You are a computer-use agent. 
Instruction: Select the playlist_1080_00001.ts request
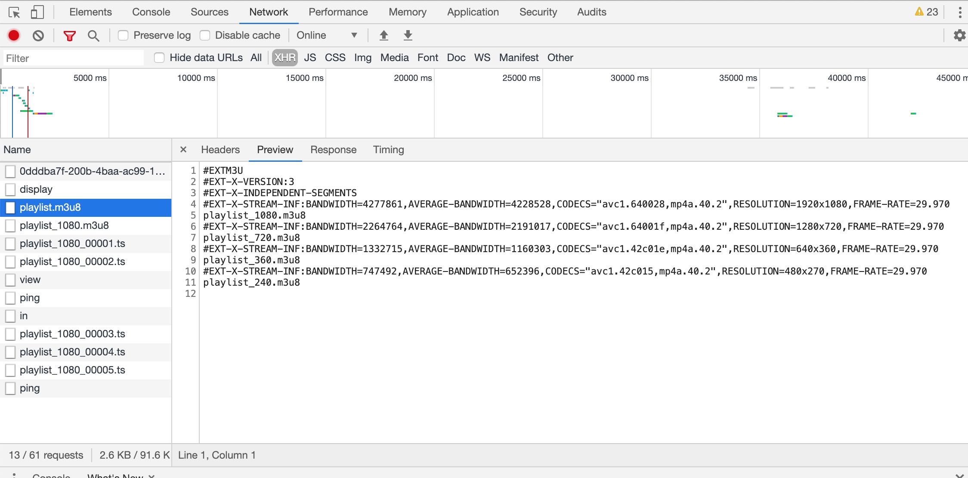point(72,244)
